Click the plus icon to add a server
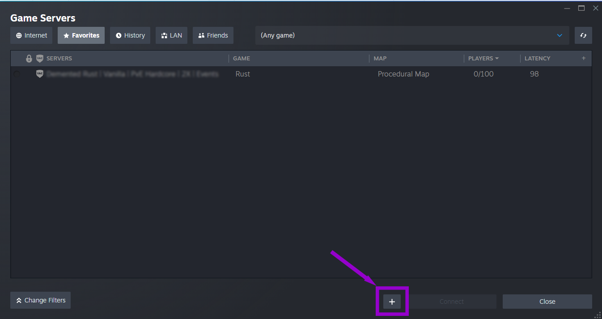The width and height of the screenshot is (602, 319). point(392,301)
